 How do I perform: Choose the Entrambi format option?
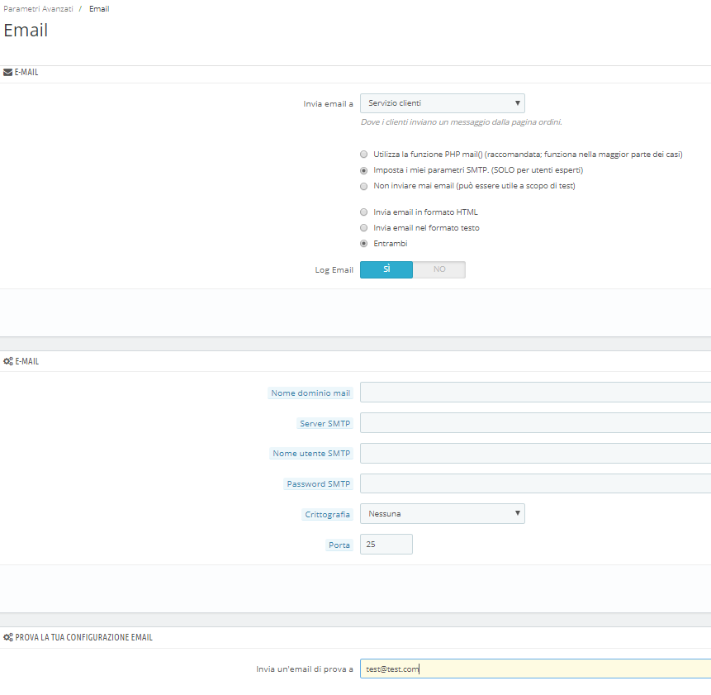tap(363, 244)
